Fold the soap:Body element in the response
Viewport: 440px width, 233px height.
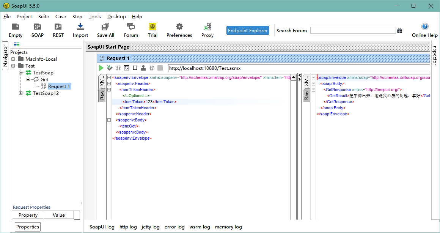pyautogui.click(x=313, y=83)
